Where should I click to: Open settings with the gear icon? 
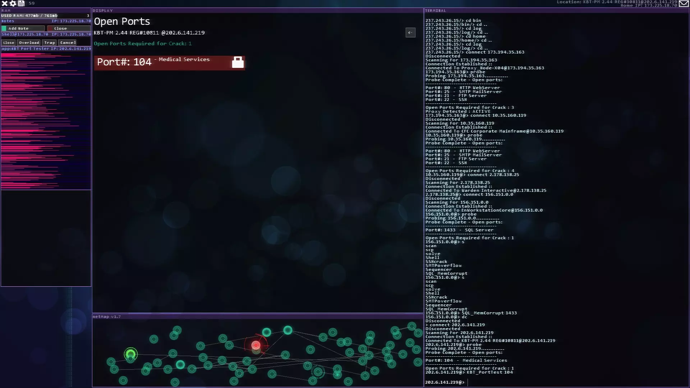click(13, 3)
